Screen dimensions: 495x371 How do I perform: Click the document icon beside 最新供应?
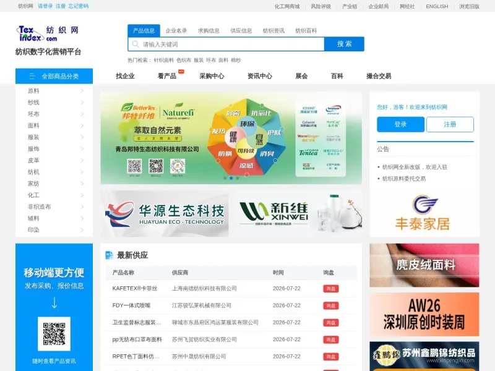(110, 255)
